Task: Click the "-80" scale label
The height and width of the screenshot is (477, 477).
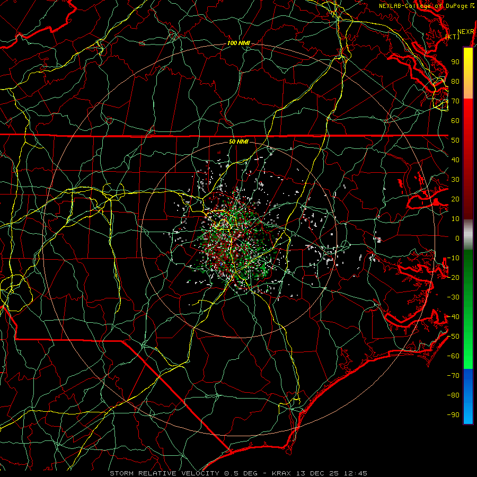Action: (x=453, y=395)
